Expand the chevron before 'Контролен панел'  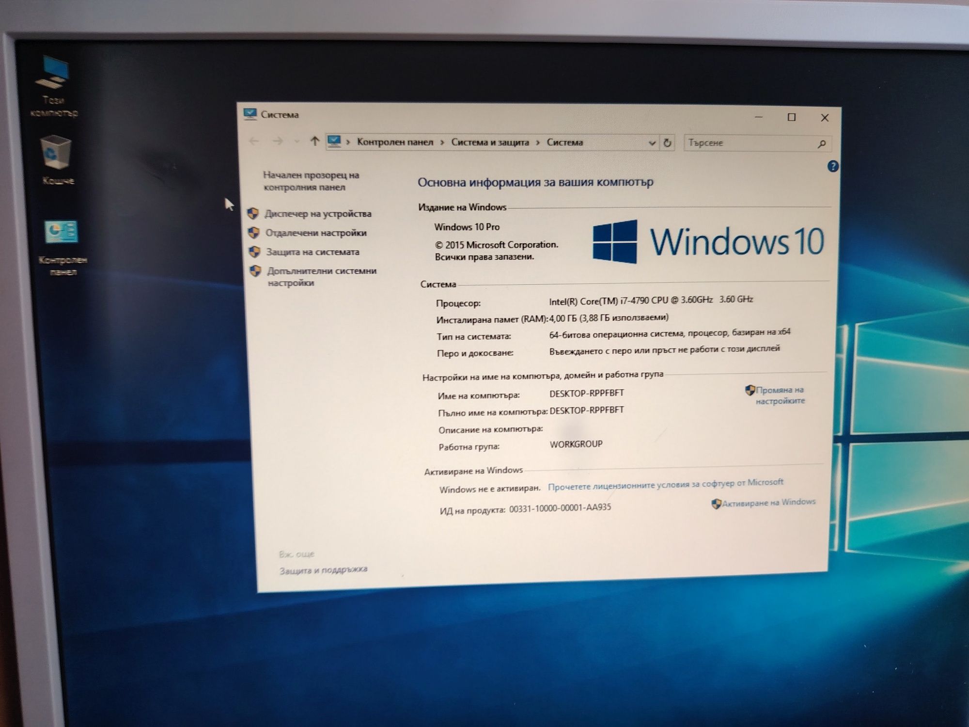tap(348, 142)
